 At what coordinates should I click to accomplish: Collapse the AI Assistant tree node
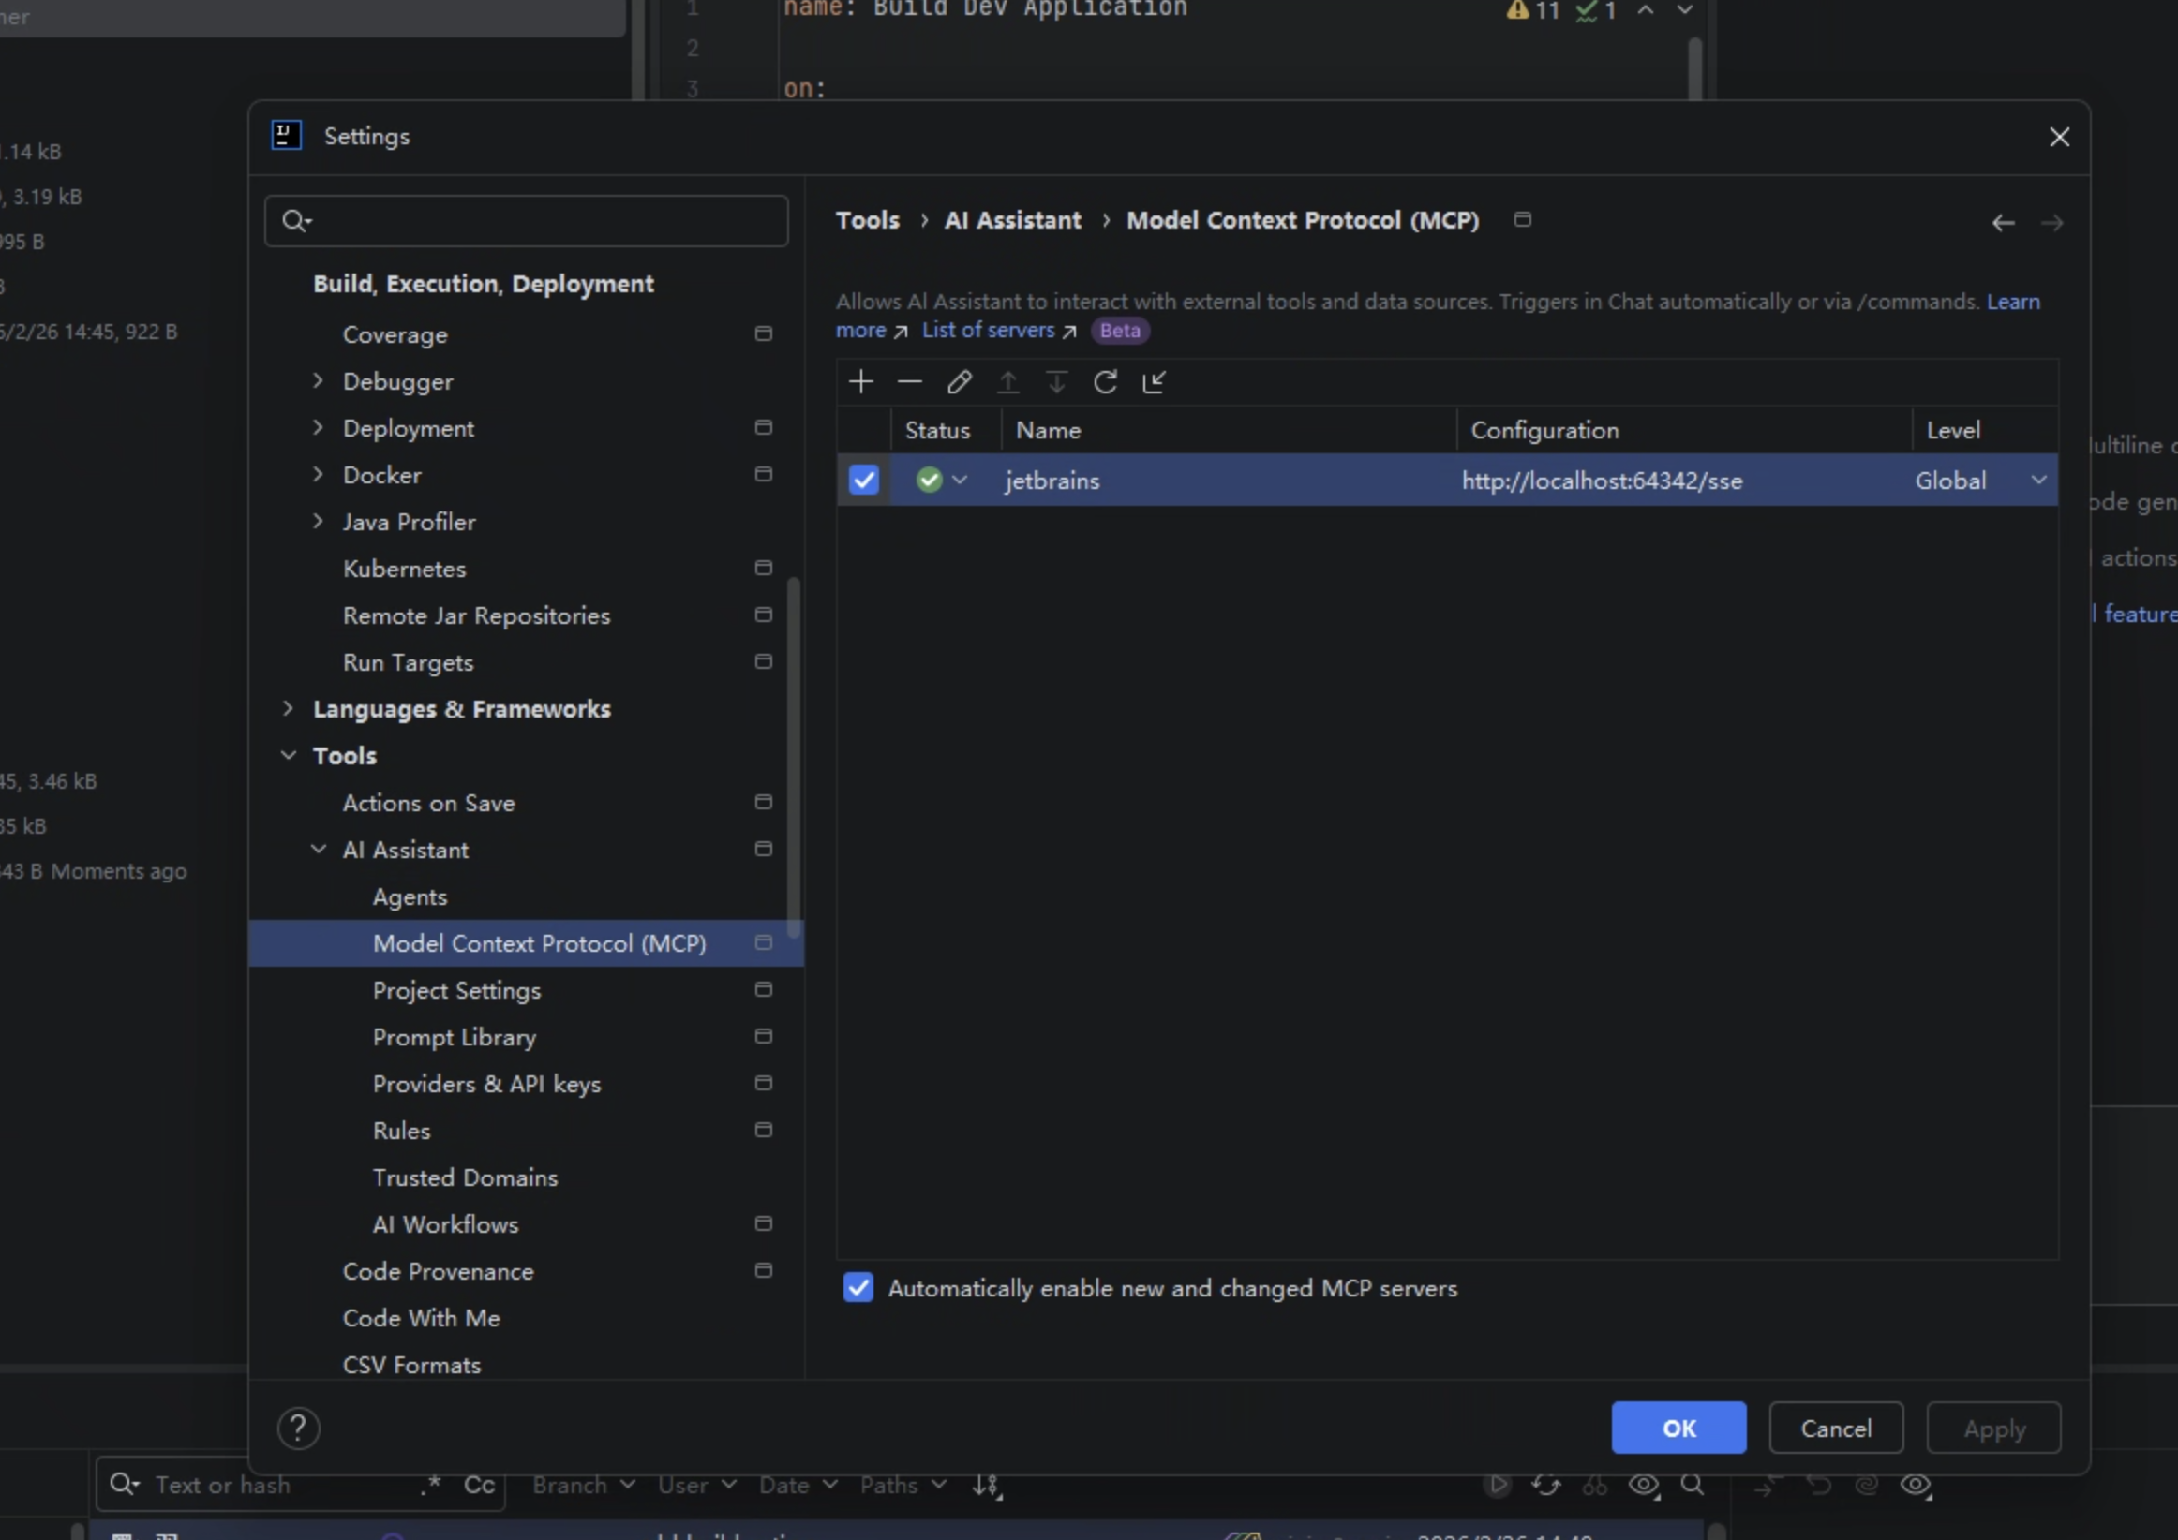coord(319,849)
